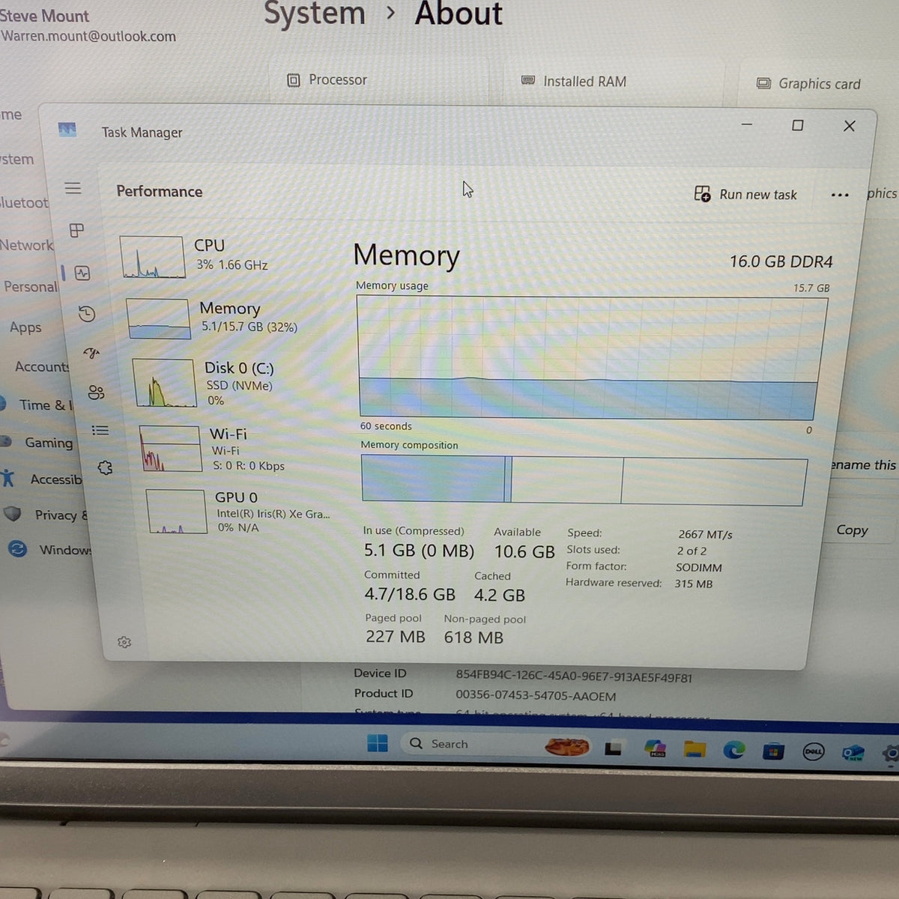
Task: Open Network section in Settings sidebar
Action: point(26,245)
